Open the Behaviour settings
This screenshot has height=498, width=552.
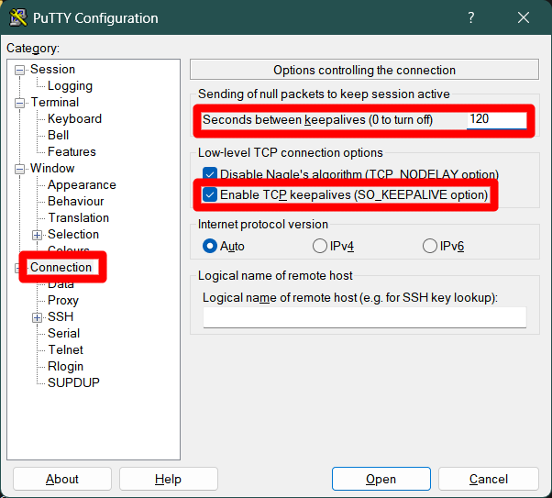tap(76, 201)
